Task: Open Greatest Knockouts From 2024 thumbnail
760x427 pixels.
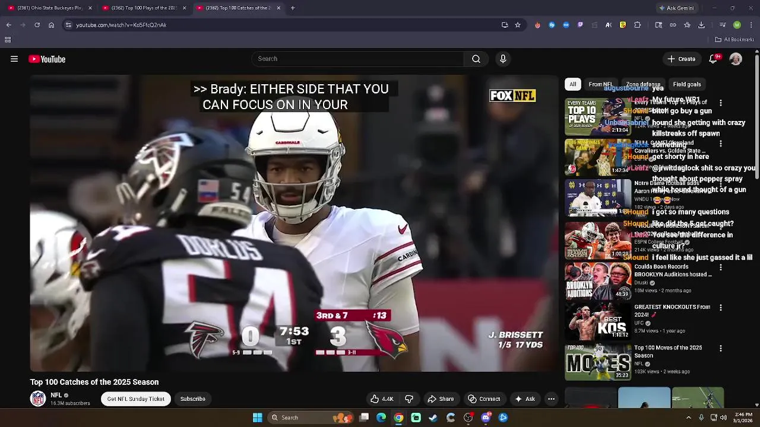Action: tap(598, 322)
